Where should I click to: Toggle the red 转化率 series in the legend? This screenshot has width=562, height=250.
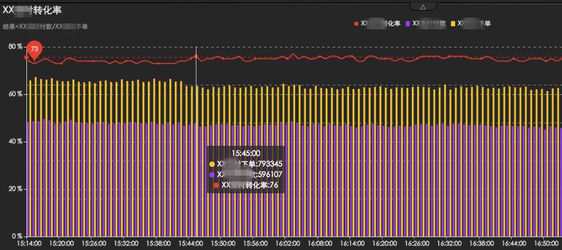pyautogui.click(x=377, y=23)
